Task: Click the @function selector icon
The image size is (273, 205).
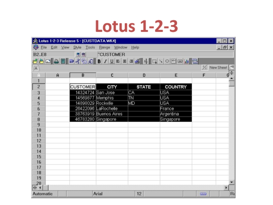Action: point(83,54)
